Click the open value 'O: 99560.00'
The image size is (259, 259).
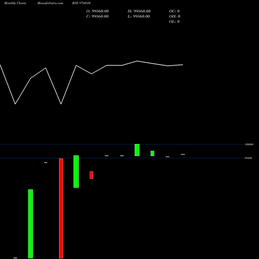click(97, 11)
